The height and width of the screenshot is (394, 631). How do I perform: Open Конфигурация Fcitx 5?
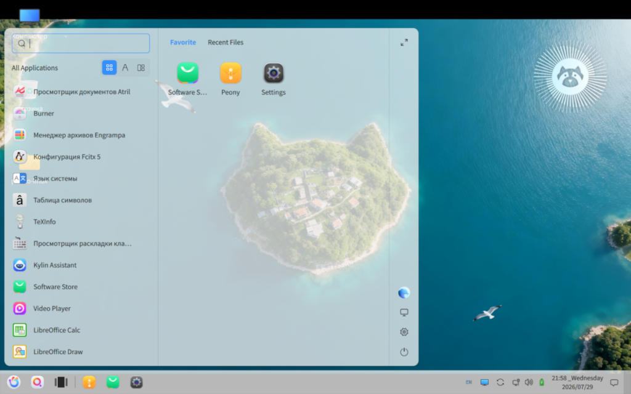point(81,157)
